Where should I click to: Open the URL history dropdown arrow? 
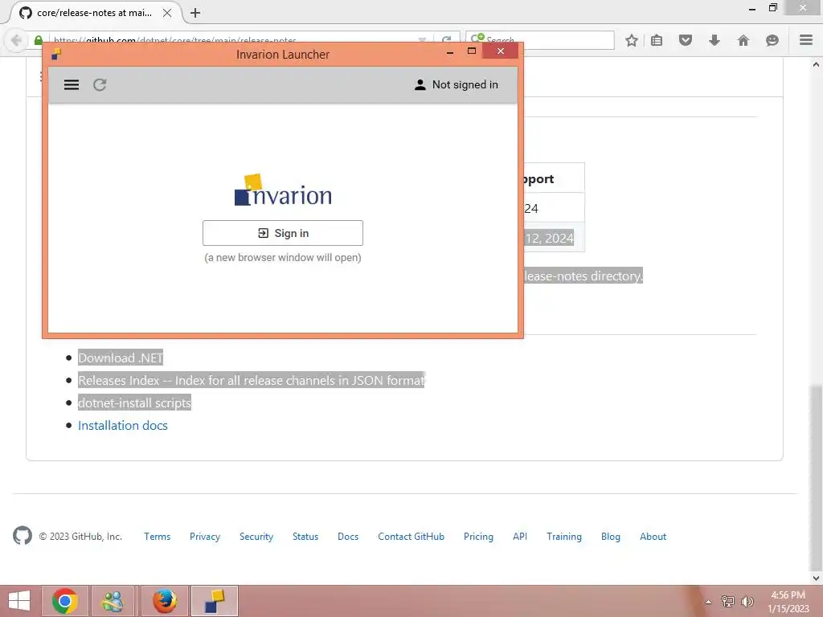(x=422, y=40)
